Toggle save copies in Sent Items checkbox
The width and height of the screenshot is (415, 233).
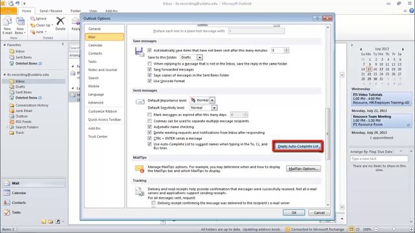click(x=150, y=75)
